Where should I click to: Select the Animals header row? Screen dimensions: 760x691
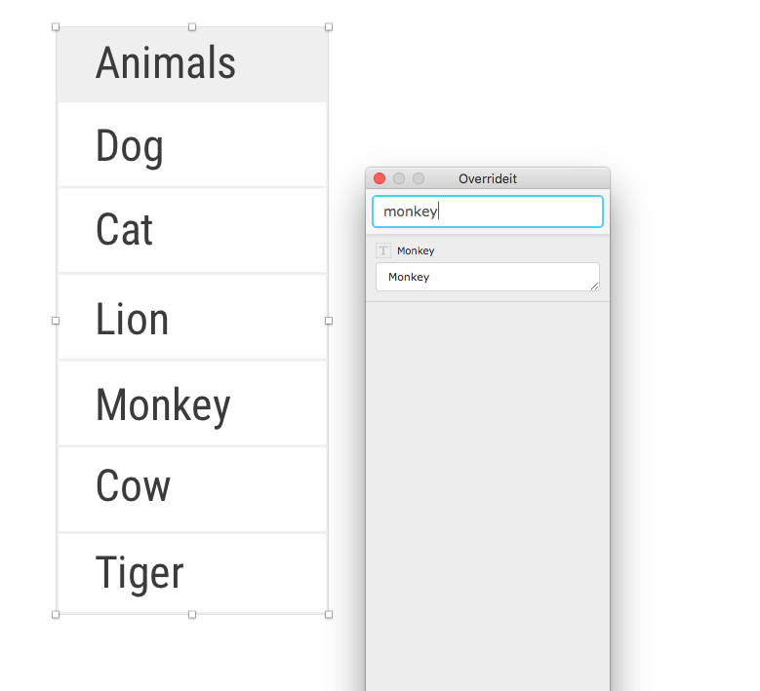coord(192,64)
